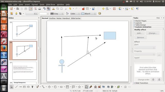The image size is (165, 92).
Task: Select slide 25 thumbnail
Action: click(x=24, y=30)
